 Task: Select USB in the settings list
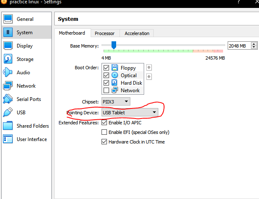pos(27,113)
